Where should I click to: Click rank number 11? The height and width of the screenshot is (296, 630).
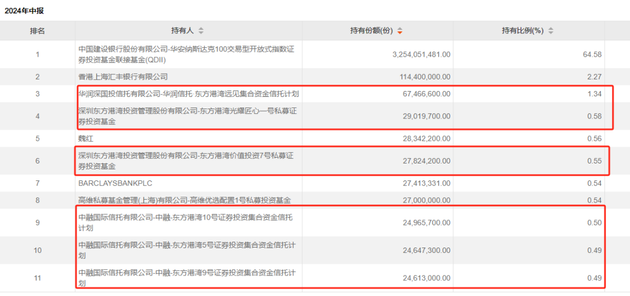click(x=37, y=278)
